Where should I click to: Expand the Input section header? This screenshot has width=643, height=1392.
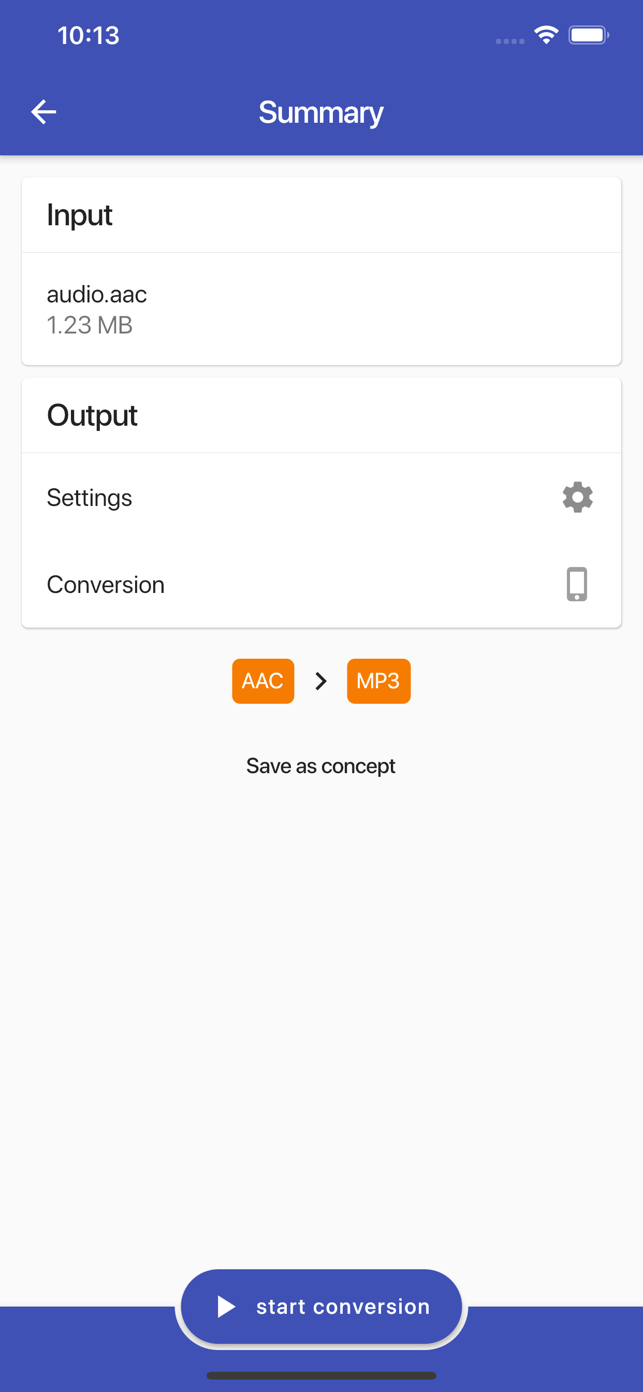coord(79,214)
